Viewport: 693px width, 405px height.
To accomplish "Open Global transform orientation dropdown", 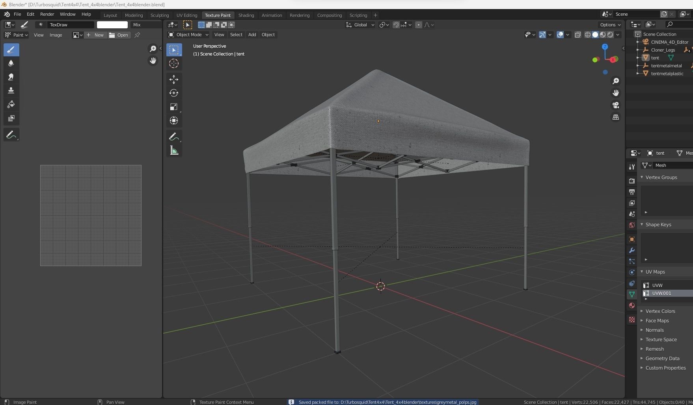I will 360,25.
